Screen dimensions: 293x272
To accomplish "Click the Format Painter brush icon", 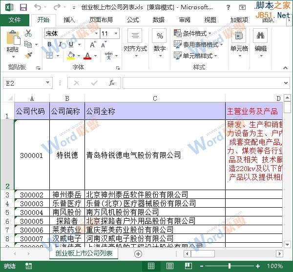I will [x=28, y=56].
